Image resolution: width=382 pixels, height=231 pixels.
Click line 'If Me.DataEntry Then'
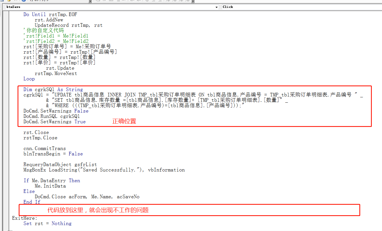click(52, 181)
